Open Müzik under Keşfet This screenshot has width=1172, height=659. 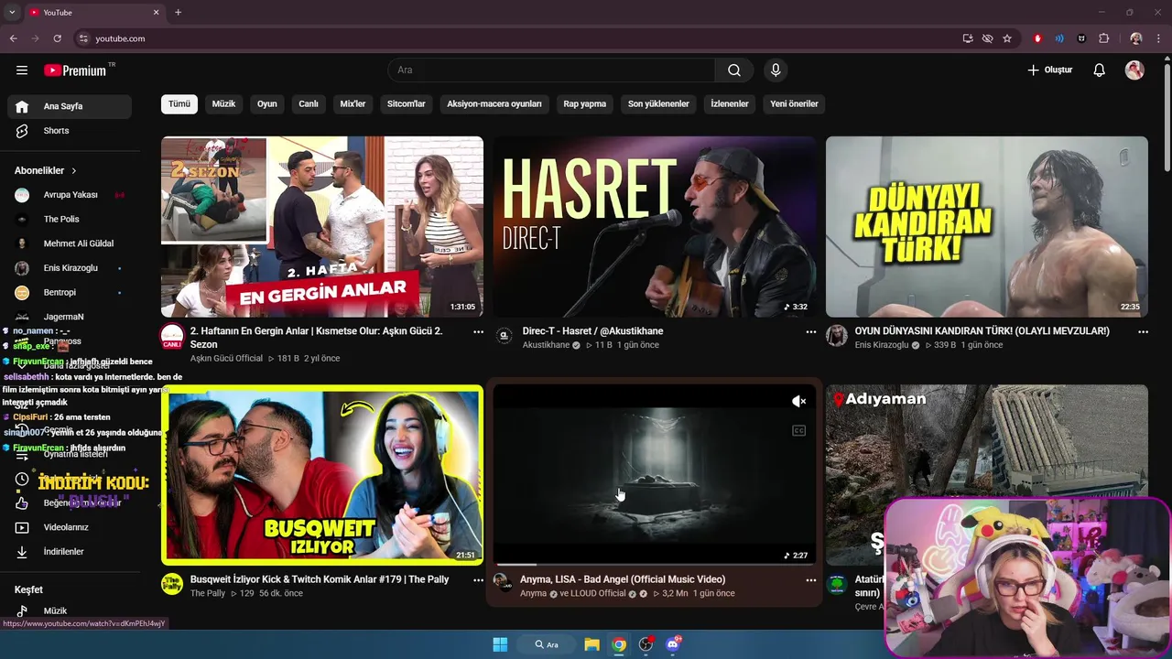click(x=70, y=610)
